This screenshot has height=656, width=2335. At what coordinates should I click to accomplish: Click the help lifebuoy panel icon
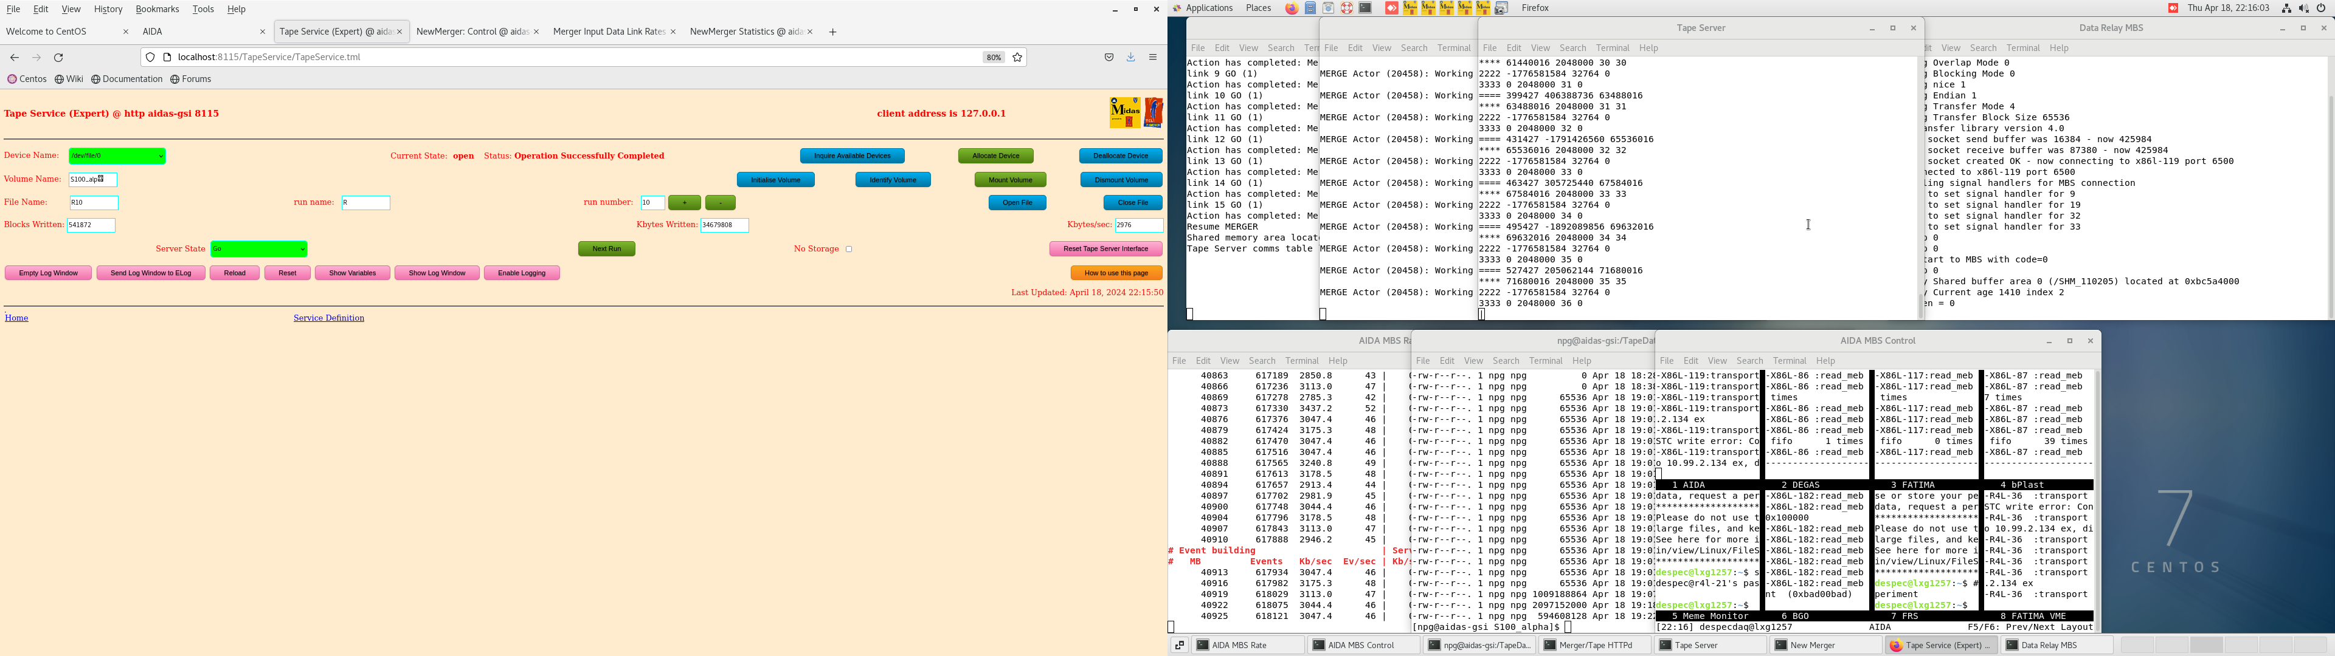[1347, 8]
